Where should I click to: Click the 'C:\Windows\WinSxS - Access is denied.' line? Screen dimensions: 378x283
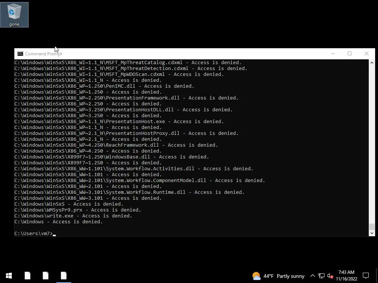69,204
